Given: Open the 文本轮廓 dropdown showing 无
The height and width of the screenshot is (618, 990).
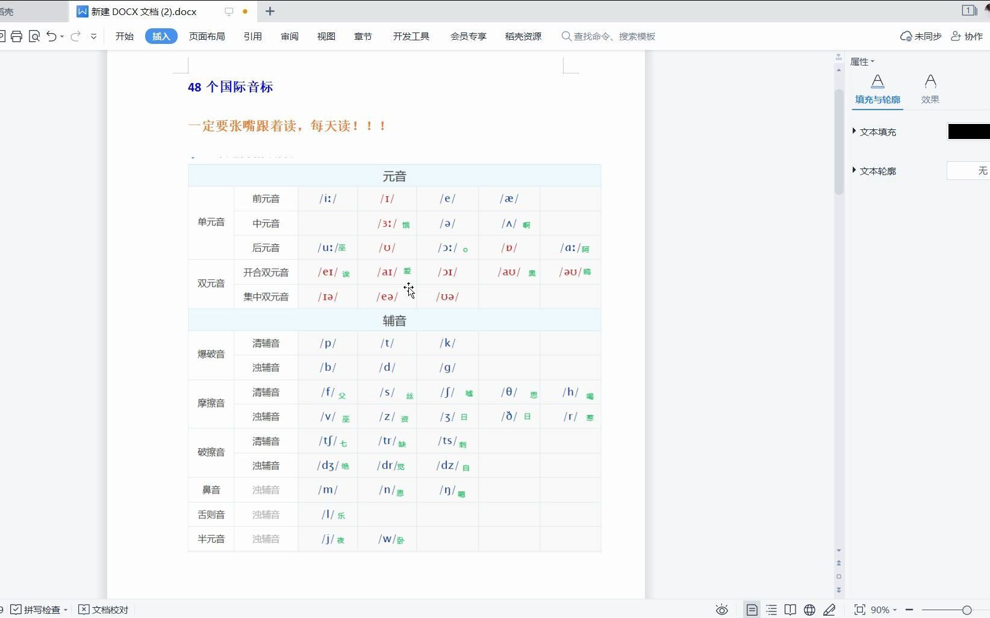Looking at the screenshot, I should (x=969, y=171).
